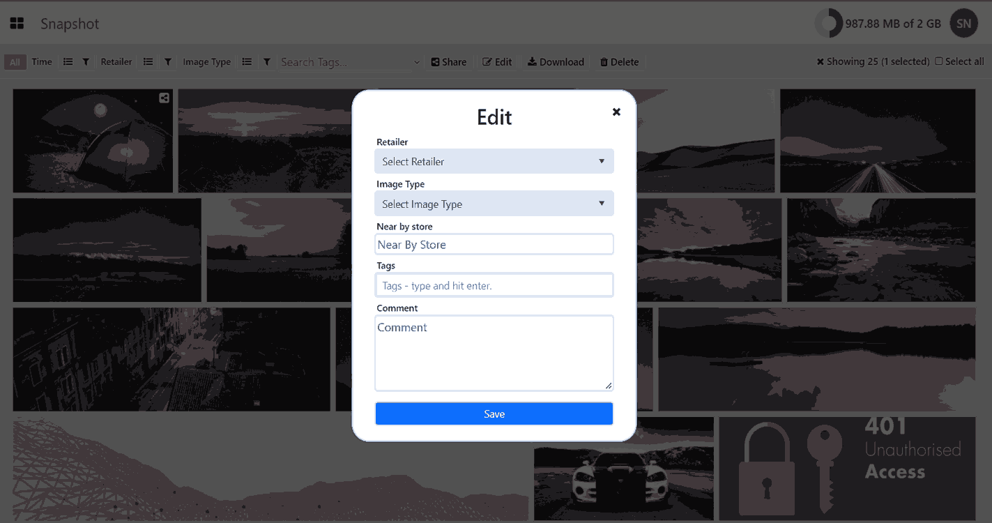The width and height of the screenshot is (992, 523).
Task: Open the Select Retailer dropdown
Action: click(x=494, y=161)
